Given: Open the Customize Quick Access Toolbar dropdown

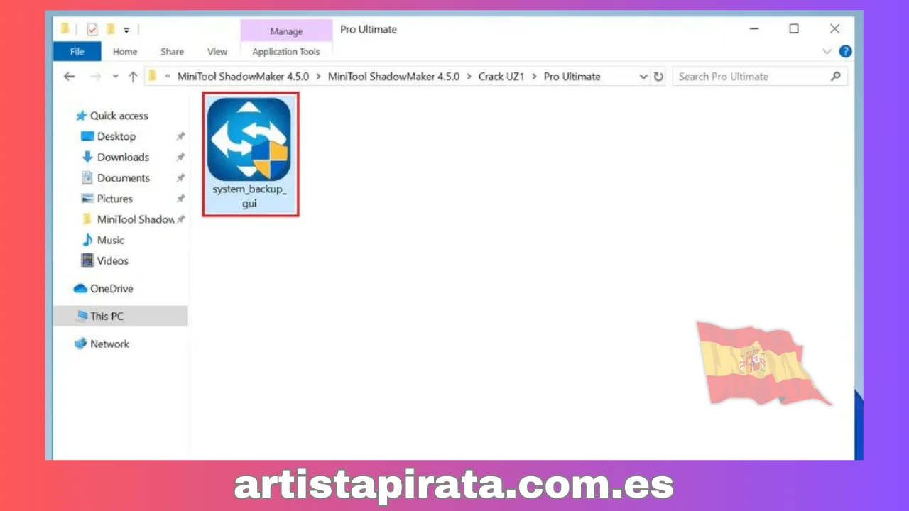Looking at the screenshot, I should (x=126, y=30).
